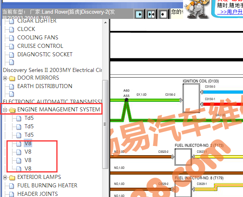
Task: Click page icon of second V8 entry
Action: [19, 152]
